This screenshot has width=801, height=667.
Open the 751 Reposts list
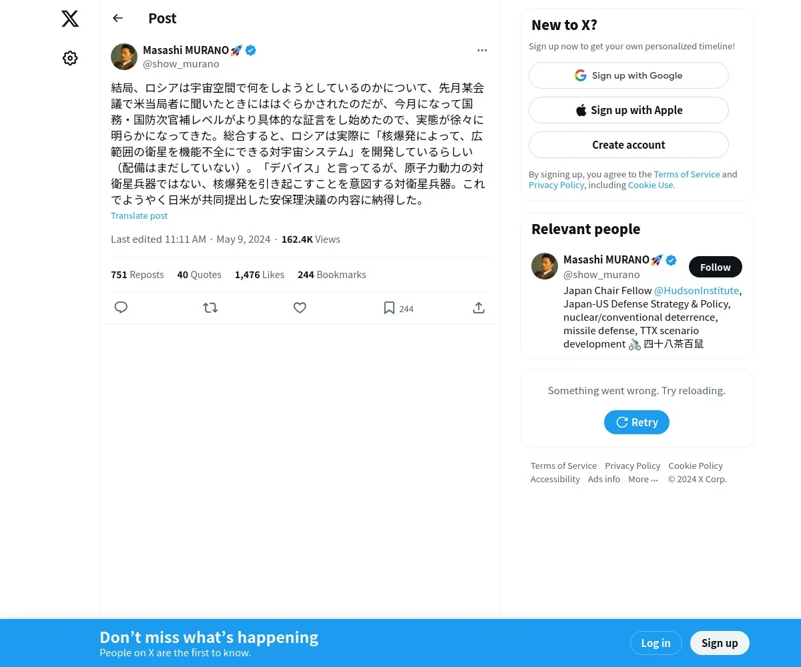coord(137,275)
